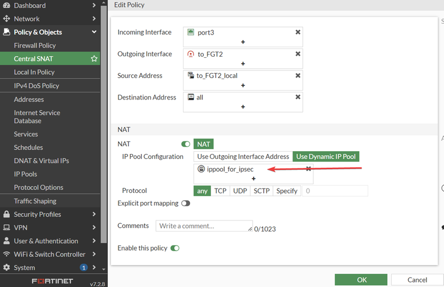
Task: Enable Explicit port mapping toggle
Action: (x=186, y=203)
